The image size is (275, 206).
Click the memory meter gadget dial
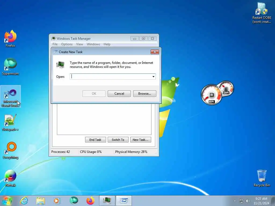coord(226,88)
